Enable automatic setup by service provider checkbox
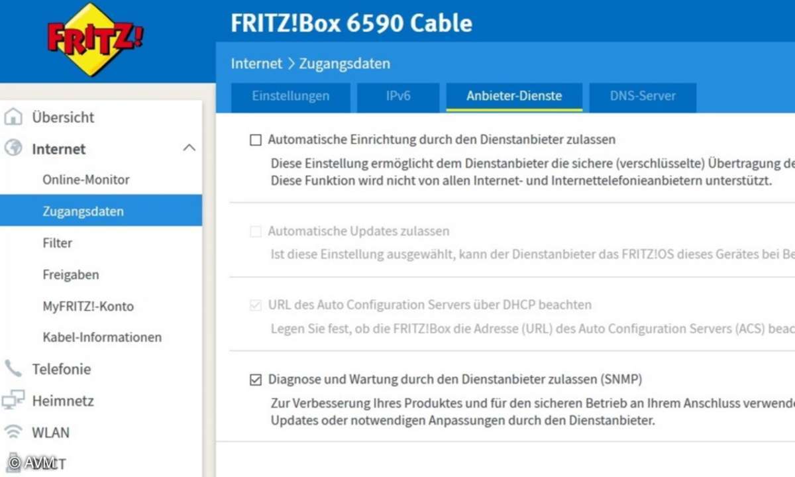The height and width of the screenshot is (477, 795). [256, 140]
